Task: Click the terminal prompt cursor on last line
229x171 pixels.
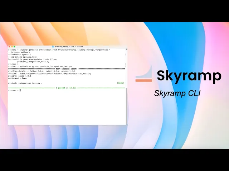Action: [20, 90]
